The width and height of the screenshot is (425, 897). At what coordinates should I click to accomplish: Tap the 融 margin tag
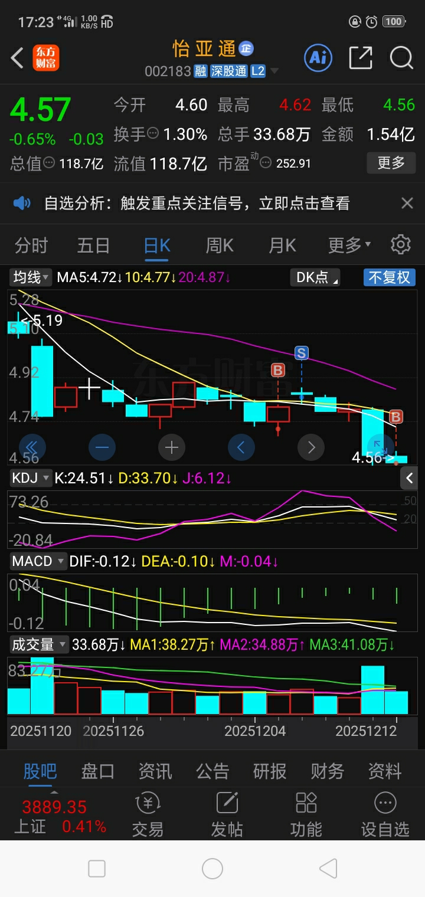[200, 71]
